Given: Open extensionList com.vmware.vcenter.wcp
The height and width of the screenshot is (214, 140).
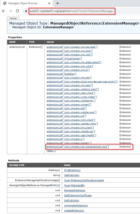Looking at the screenshot, I should (x=72, y=112).
